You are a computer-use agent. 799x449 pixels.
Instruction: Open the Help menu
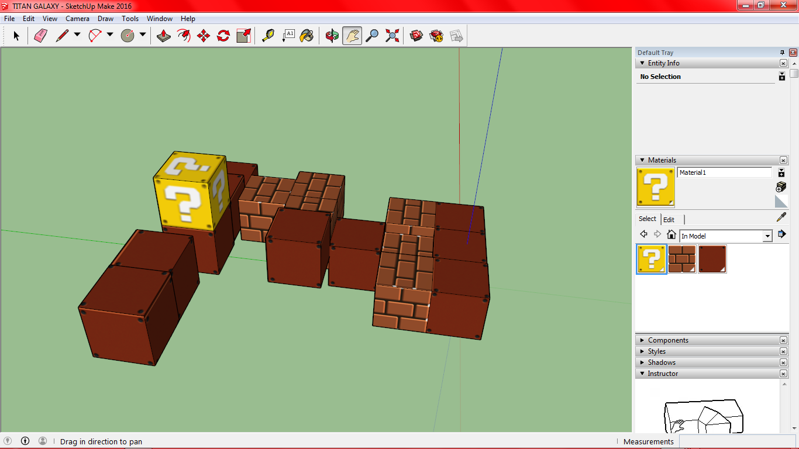[x=188, y=19]
